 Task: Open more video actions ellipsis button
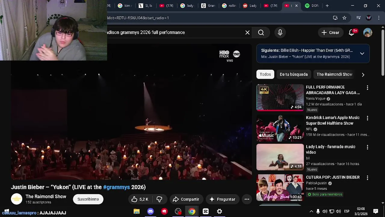(x=247, y=199)
